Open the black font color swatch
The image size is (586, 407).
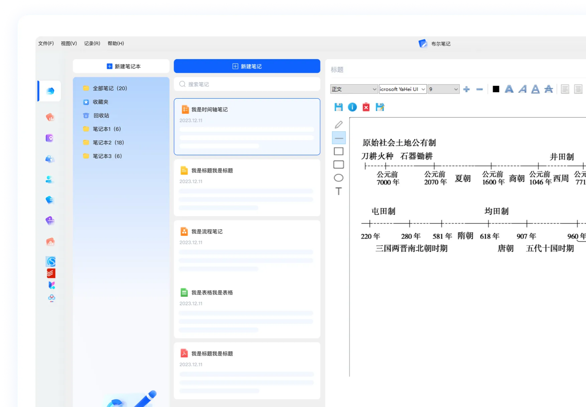pyautogui.click(x=495, y=89)
